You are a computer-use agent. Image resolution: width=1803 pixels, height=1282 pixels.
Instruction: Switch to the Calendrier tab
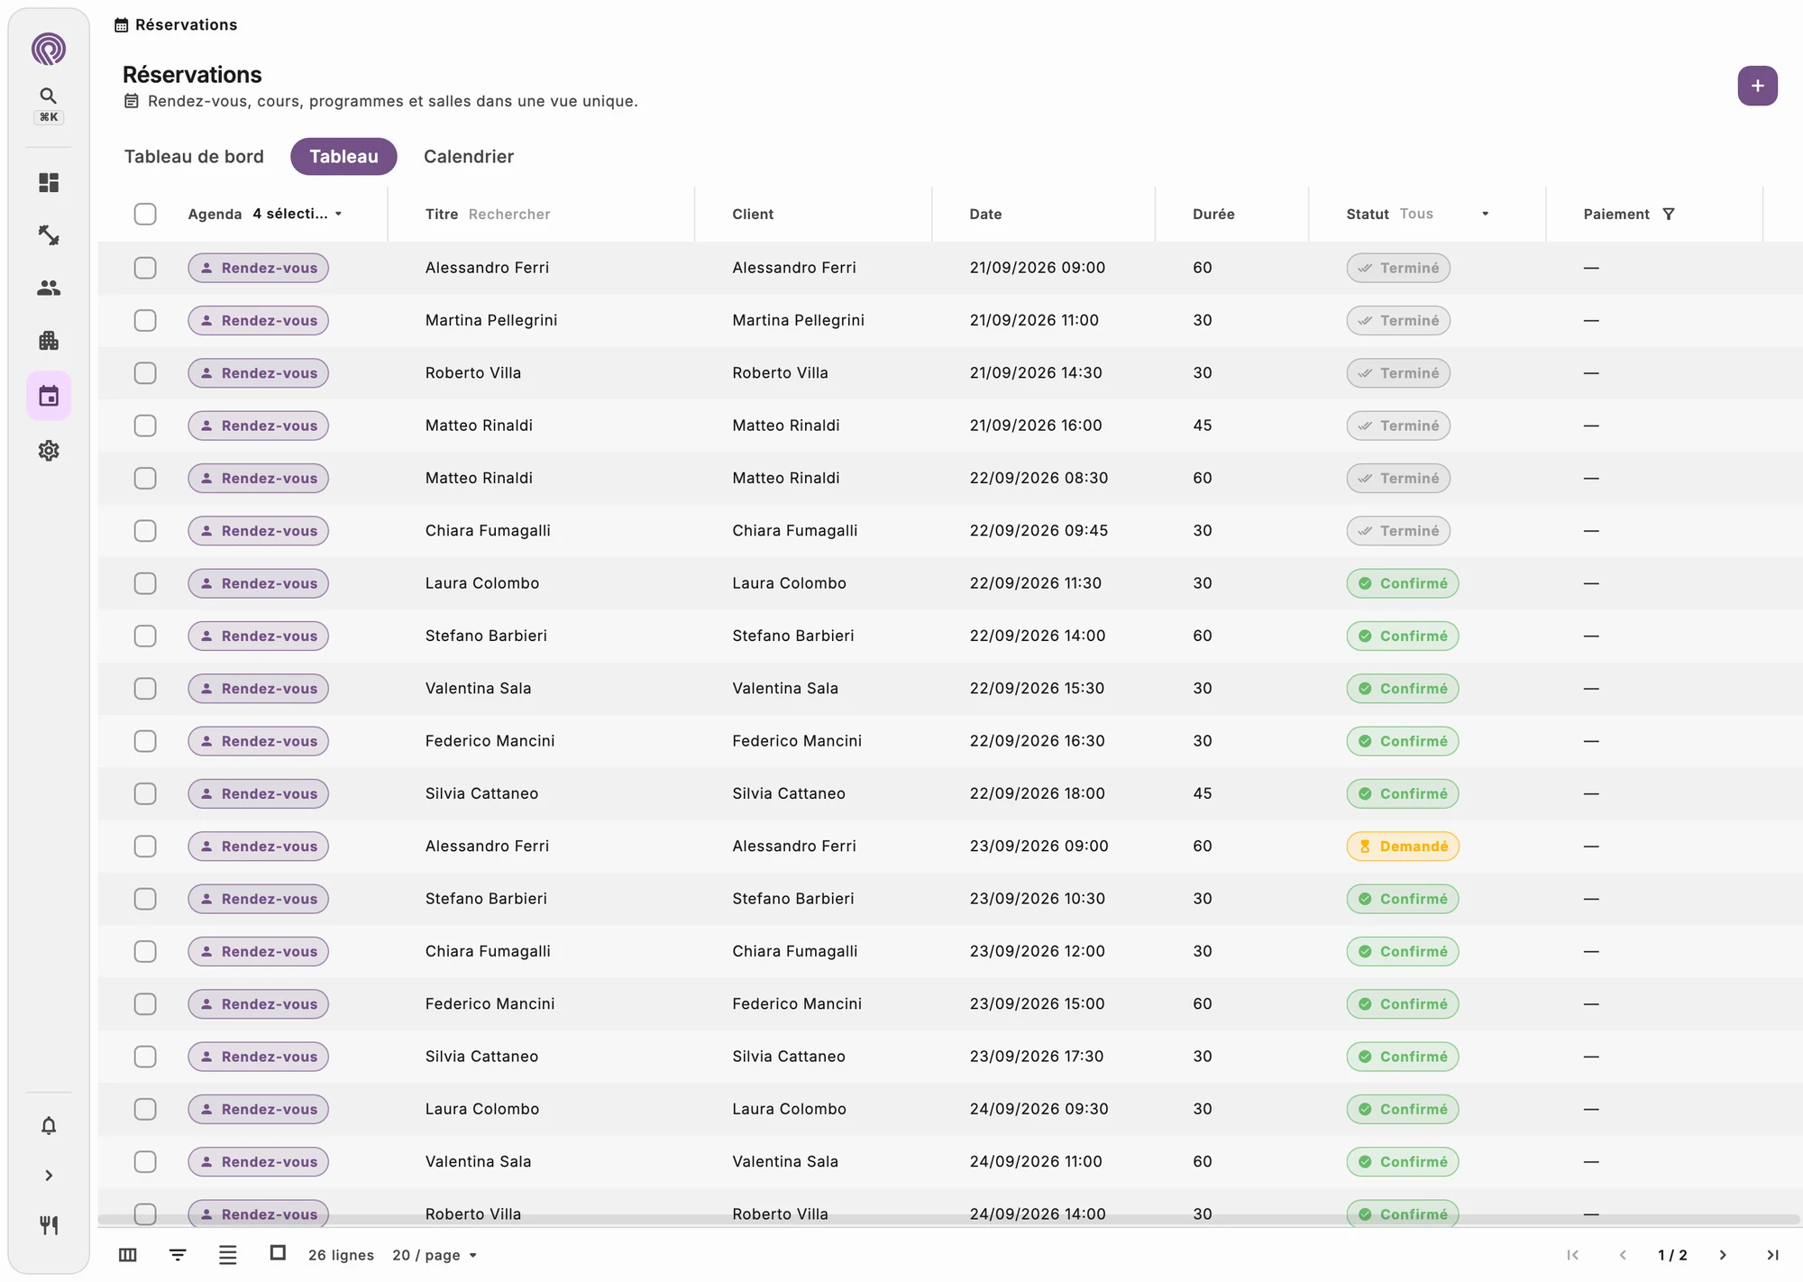point(469,156)
